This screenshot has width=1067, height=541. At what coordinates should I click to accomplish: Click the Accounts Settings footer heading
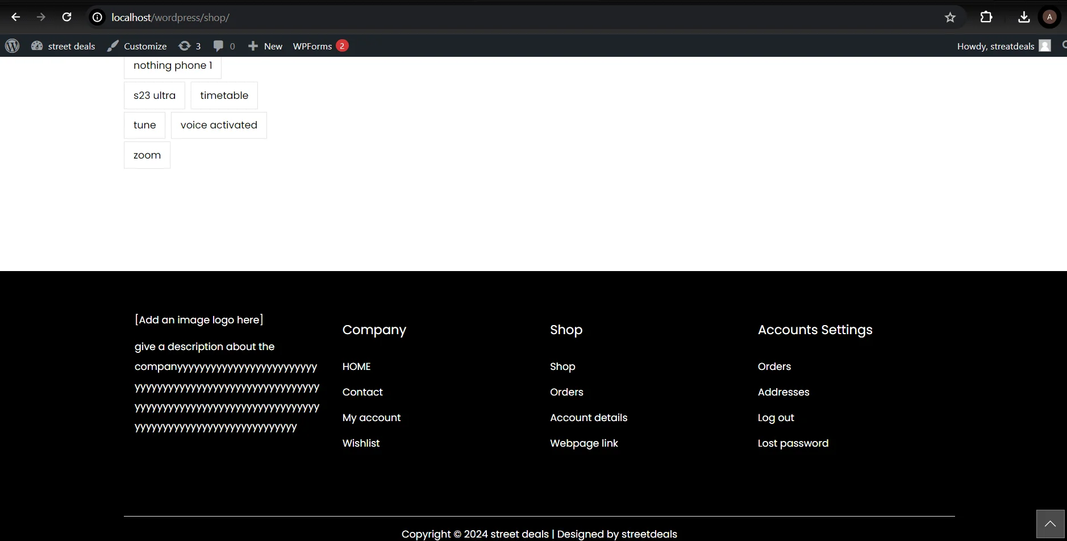pyautogui.click(x=815, y=330)
